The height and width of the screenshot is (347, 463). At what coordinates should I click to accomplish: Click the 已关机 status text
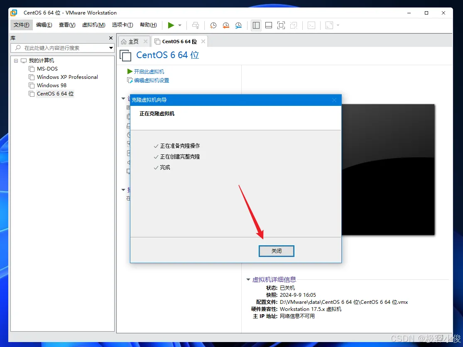(x=287, y=288)
